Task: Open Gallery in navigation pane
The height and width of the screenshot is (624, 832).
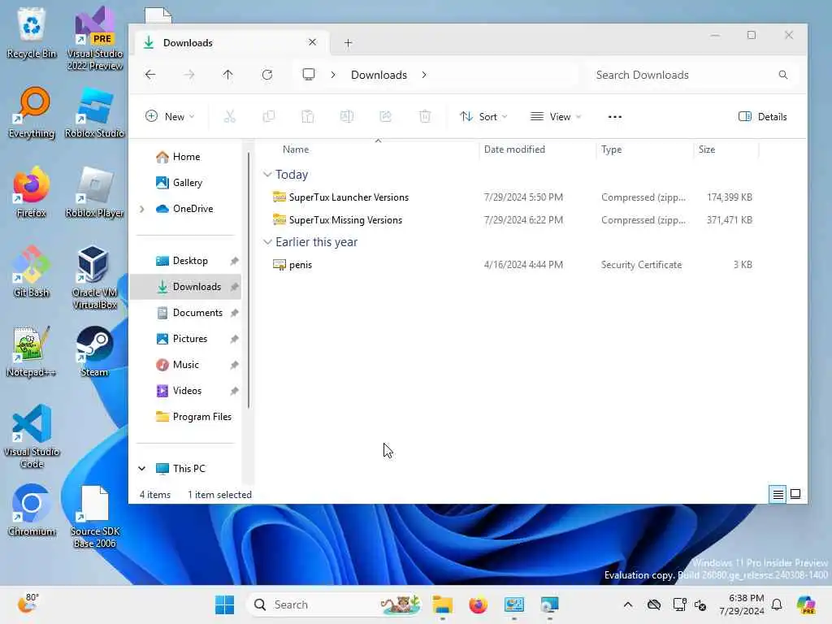Action: tap(186, 183)
